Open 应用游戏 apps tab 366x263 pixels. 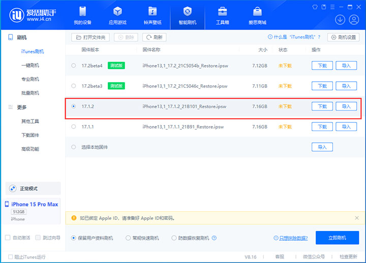tap(117, 15)
